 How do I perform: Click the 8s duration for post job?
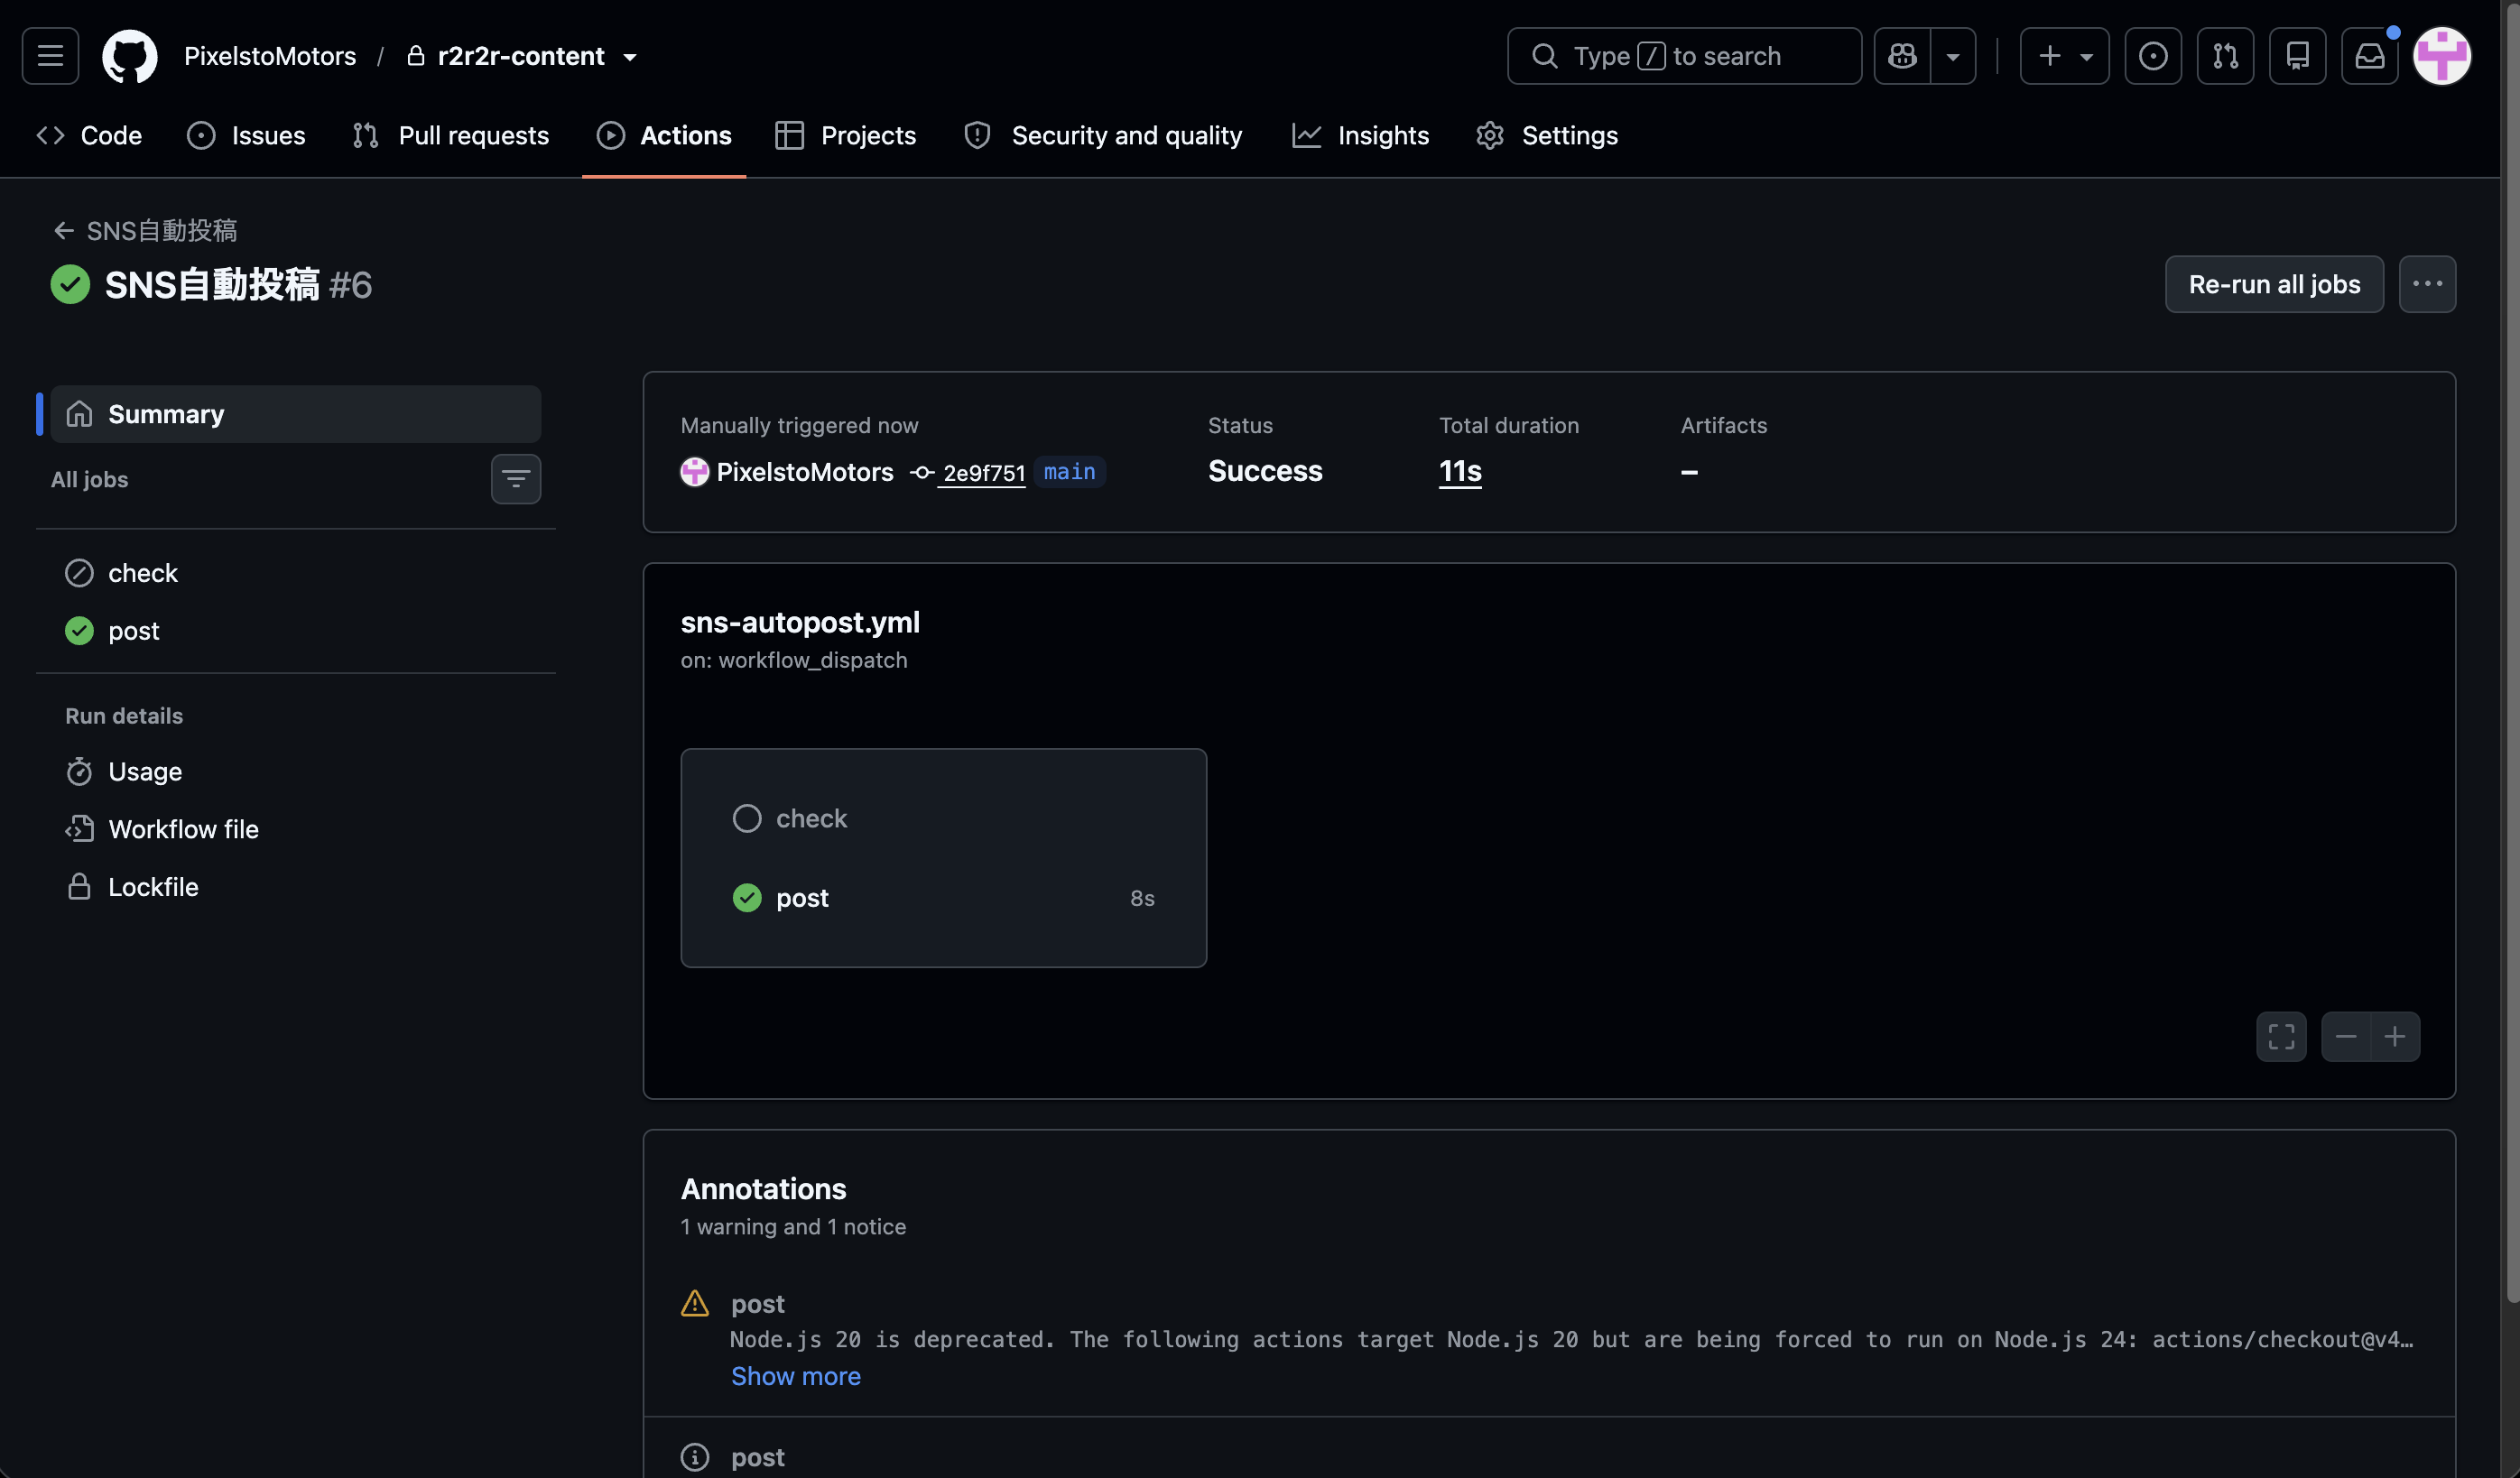click(x=1142, y=898)
